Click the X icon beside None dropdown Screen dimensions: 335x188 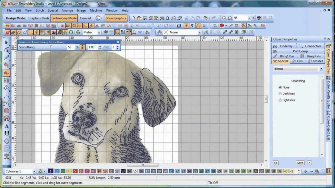point(166,32)
